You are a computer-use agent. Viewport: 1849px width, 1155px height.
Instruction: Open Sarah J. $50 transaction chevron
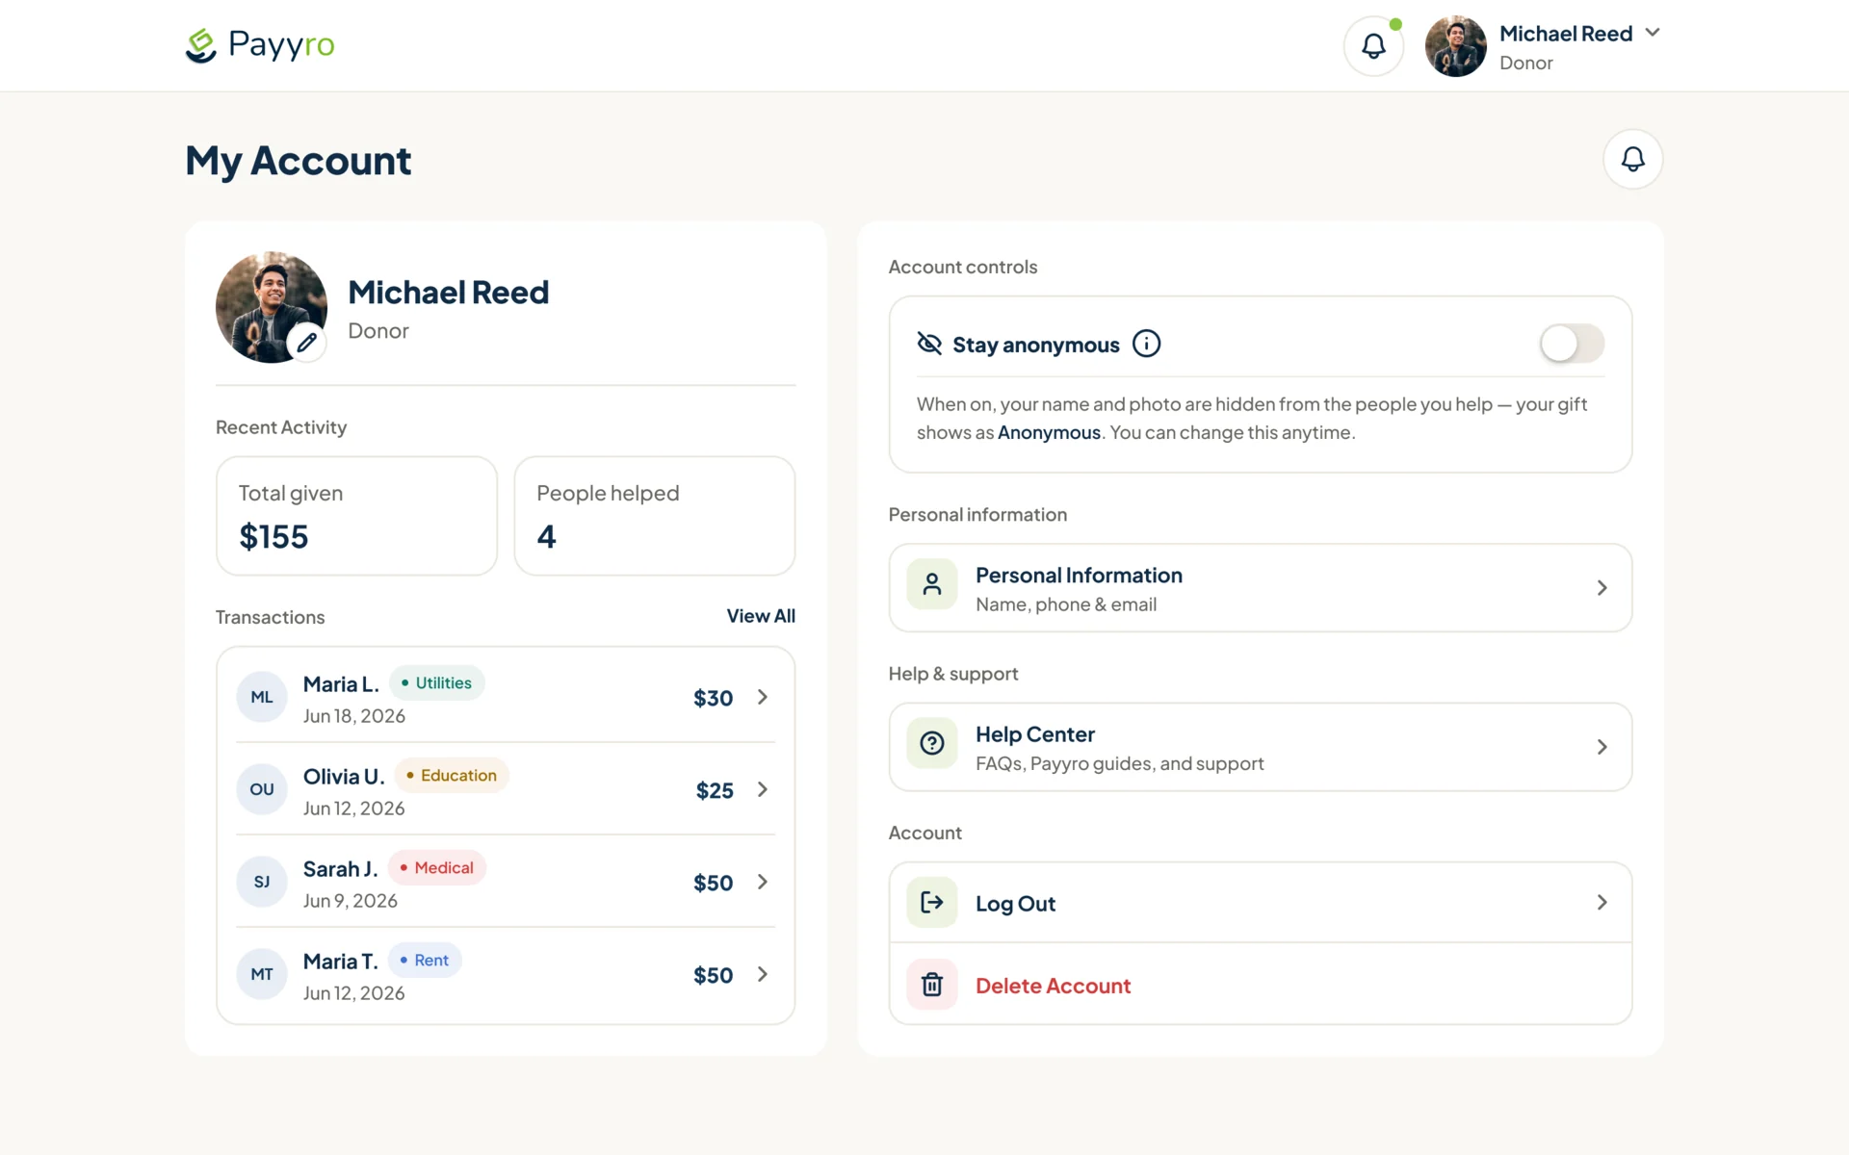tap(763, 882)
